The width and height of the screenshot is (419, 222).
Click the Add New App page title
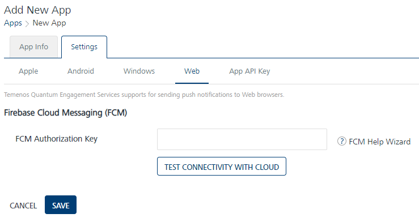click(x=37, y=10)
